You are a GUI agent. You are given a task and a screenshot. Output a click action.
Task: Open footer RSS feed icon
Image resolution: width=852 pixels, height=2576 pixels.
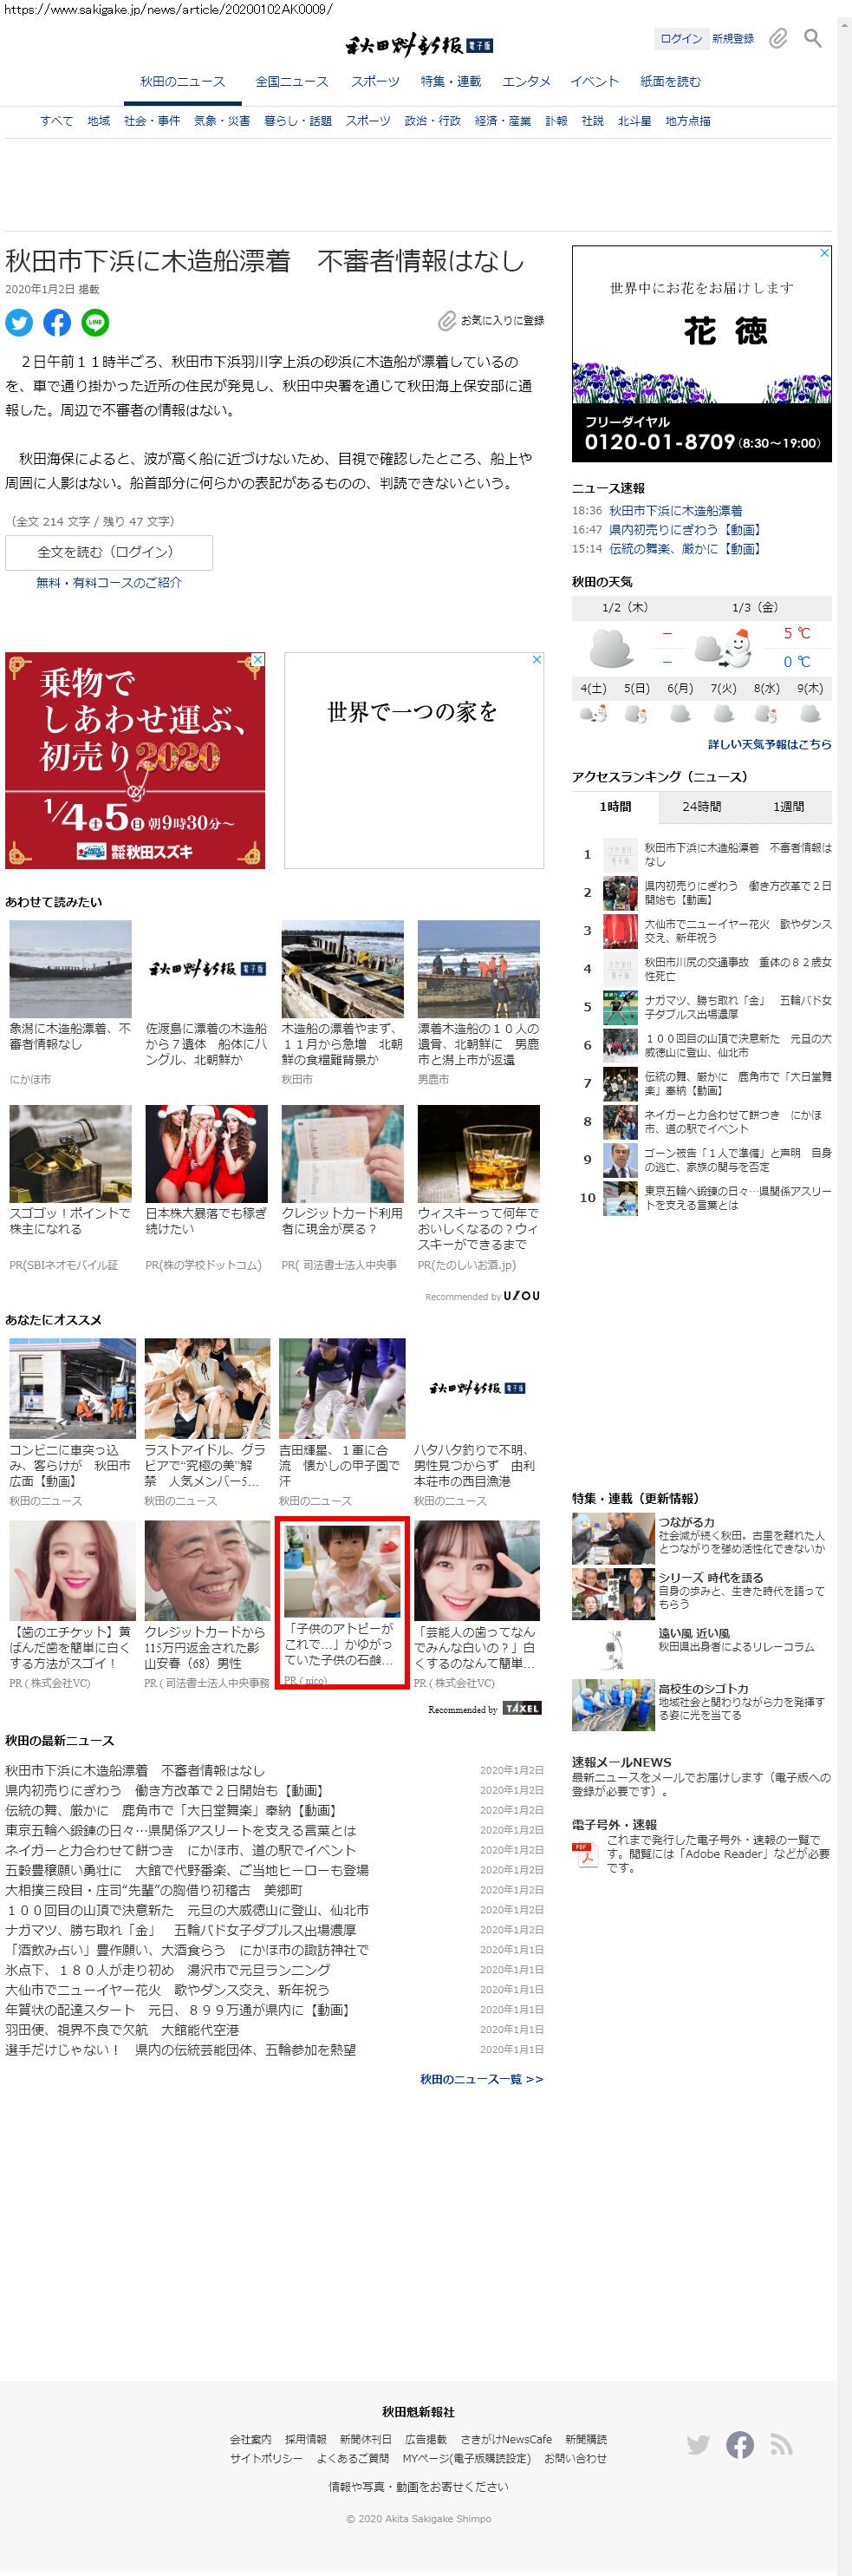(781, 2445)
